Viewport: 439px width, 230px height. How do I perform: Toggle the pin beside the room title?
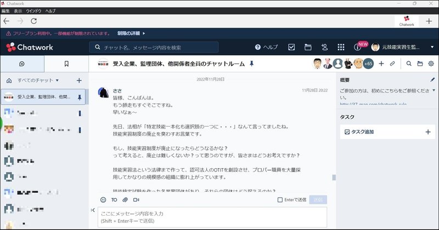pyautogui.click(x=251, y=64)
